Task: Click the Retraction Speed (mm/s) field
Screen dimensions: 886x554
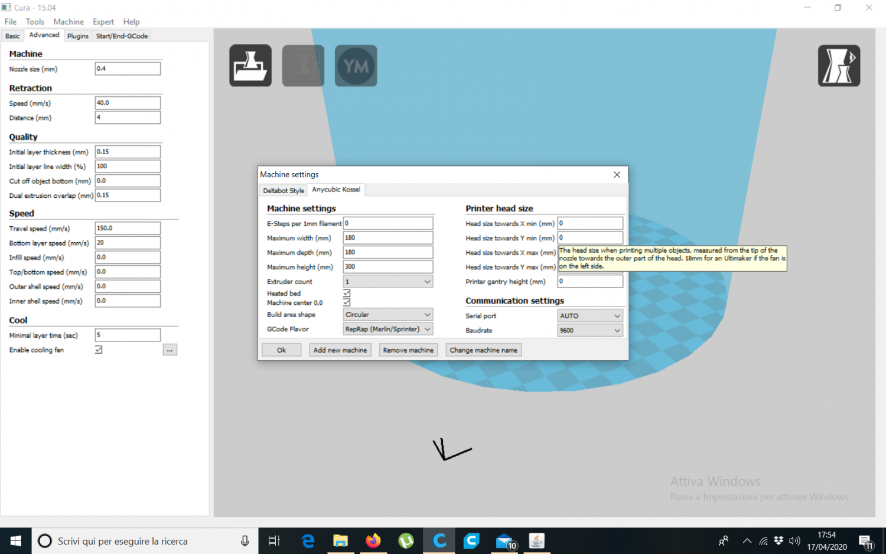Action: tap(128, 103)
